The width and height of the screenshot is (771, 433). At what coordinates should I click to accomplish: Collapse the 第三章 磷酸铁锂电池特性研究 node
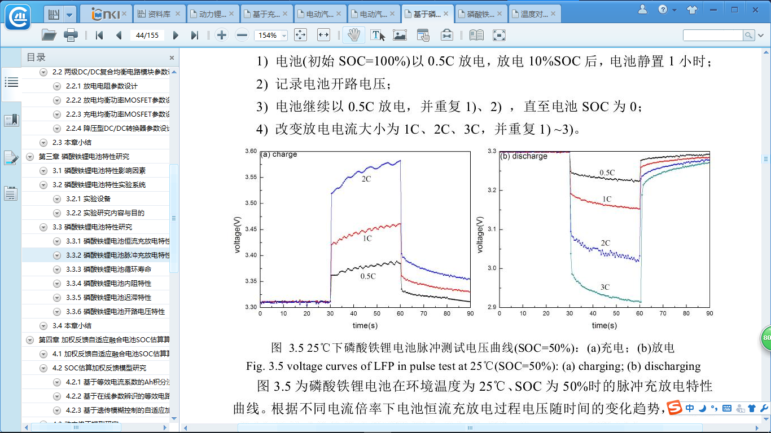pyautogui.click(x=30, y=157)
